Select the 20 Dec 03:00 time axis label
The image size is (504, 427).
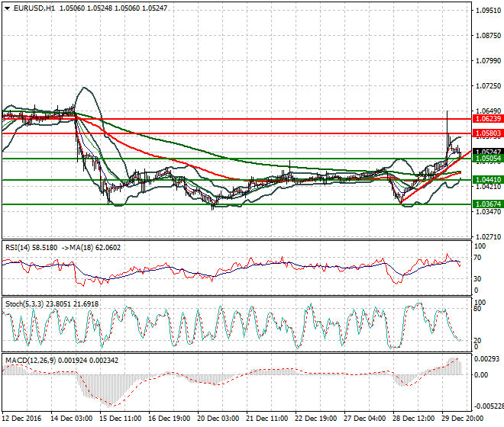[x=218, y=419]
